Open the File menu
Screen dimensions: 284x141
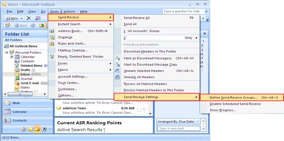click(x=9, y=12)
